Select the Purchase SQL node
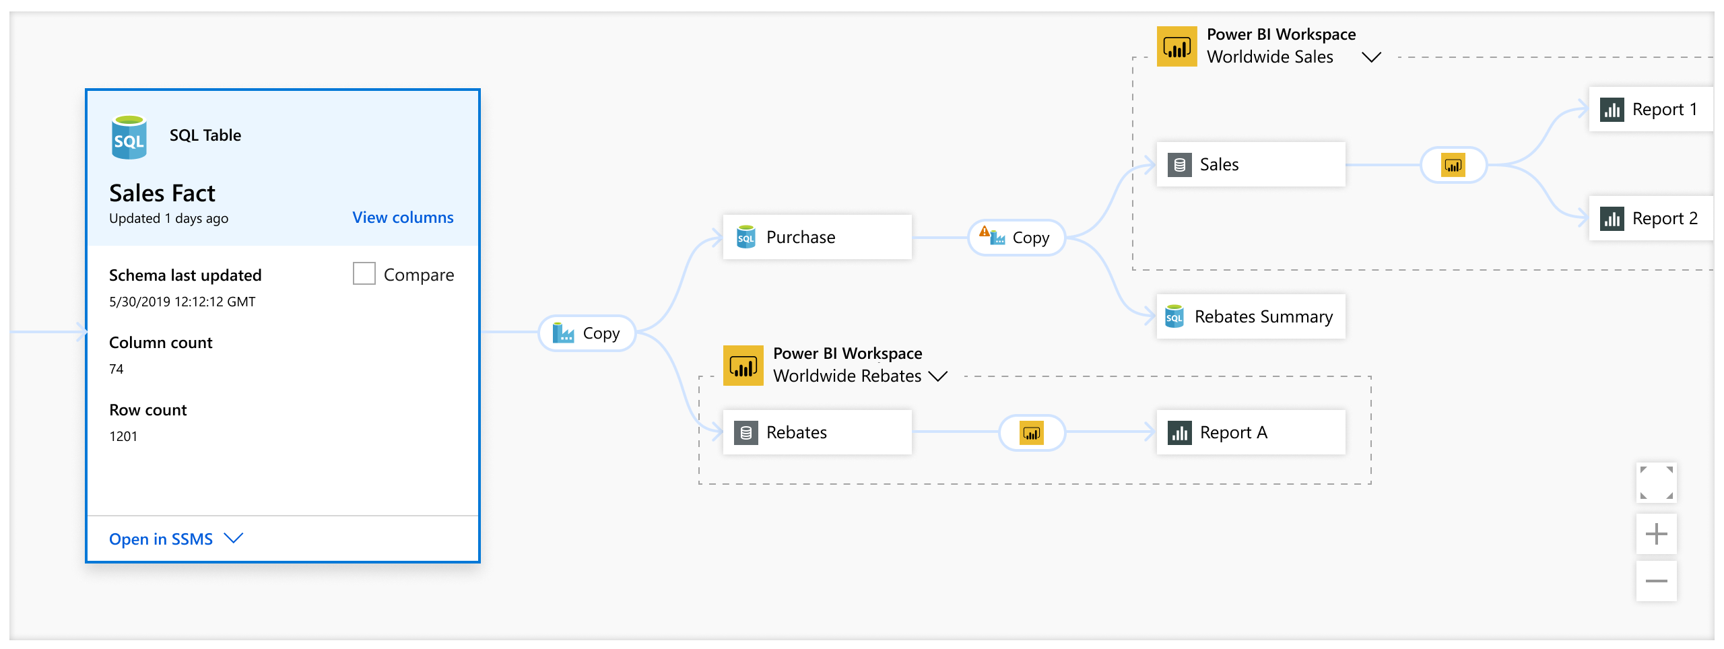This screenshot has width=1724, height=649. (817, 237)
